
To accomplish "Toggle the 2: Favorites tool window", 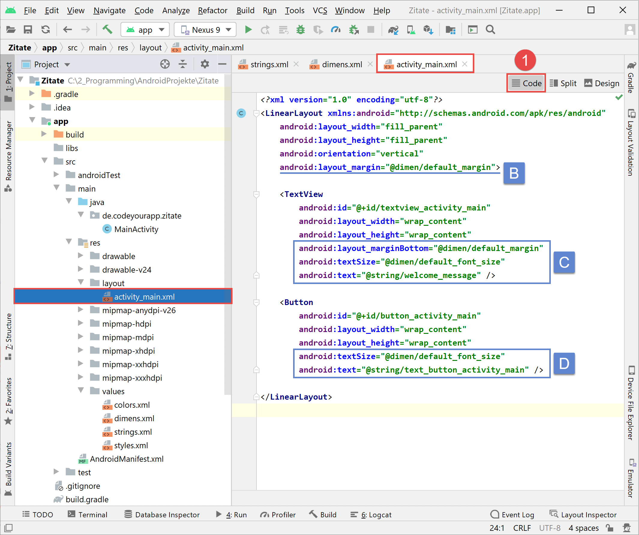I will pyautogui.click(x=8, y=401).
